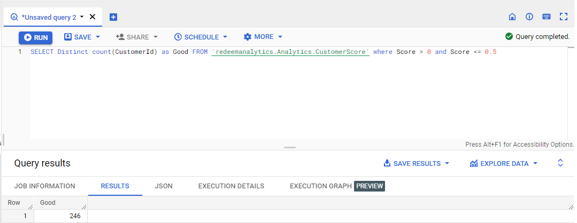The width and height of the screenshot is (577, 223).
Task: Click the result value 246
Action: tap(75, 216)
